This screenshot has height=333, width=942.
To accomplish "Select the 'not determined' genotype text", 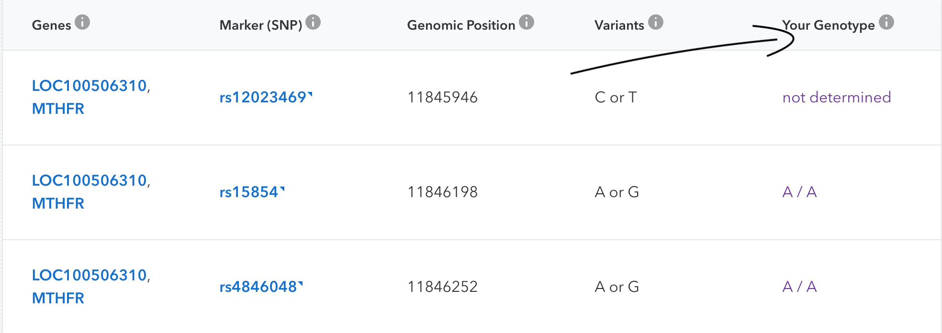I will coord(836,97).
